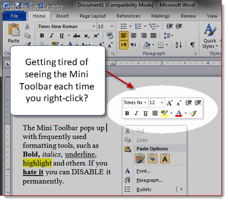Click the Numbering list icon in ribbon
This screenshot has width=228, height=202.
click(x=138, y=26)
